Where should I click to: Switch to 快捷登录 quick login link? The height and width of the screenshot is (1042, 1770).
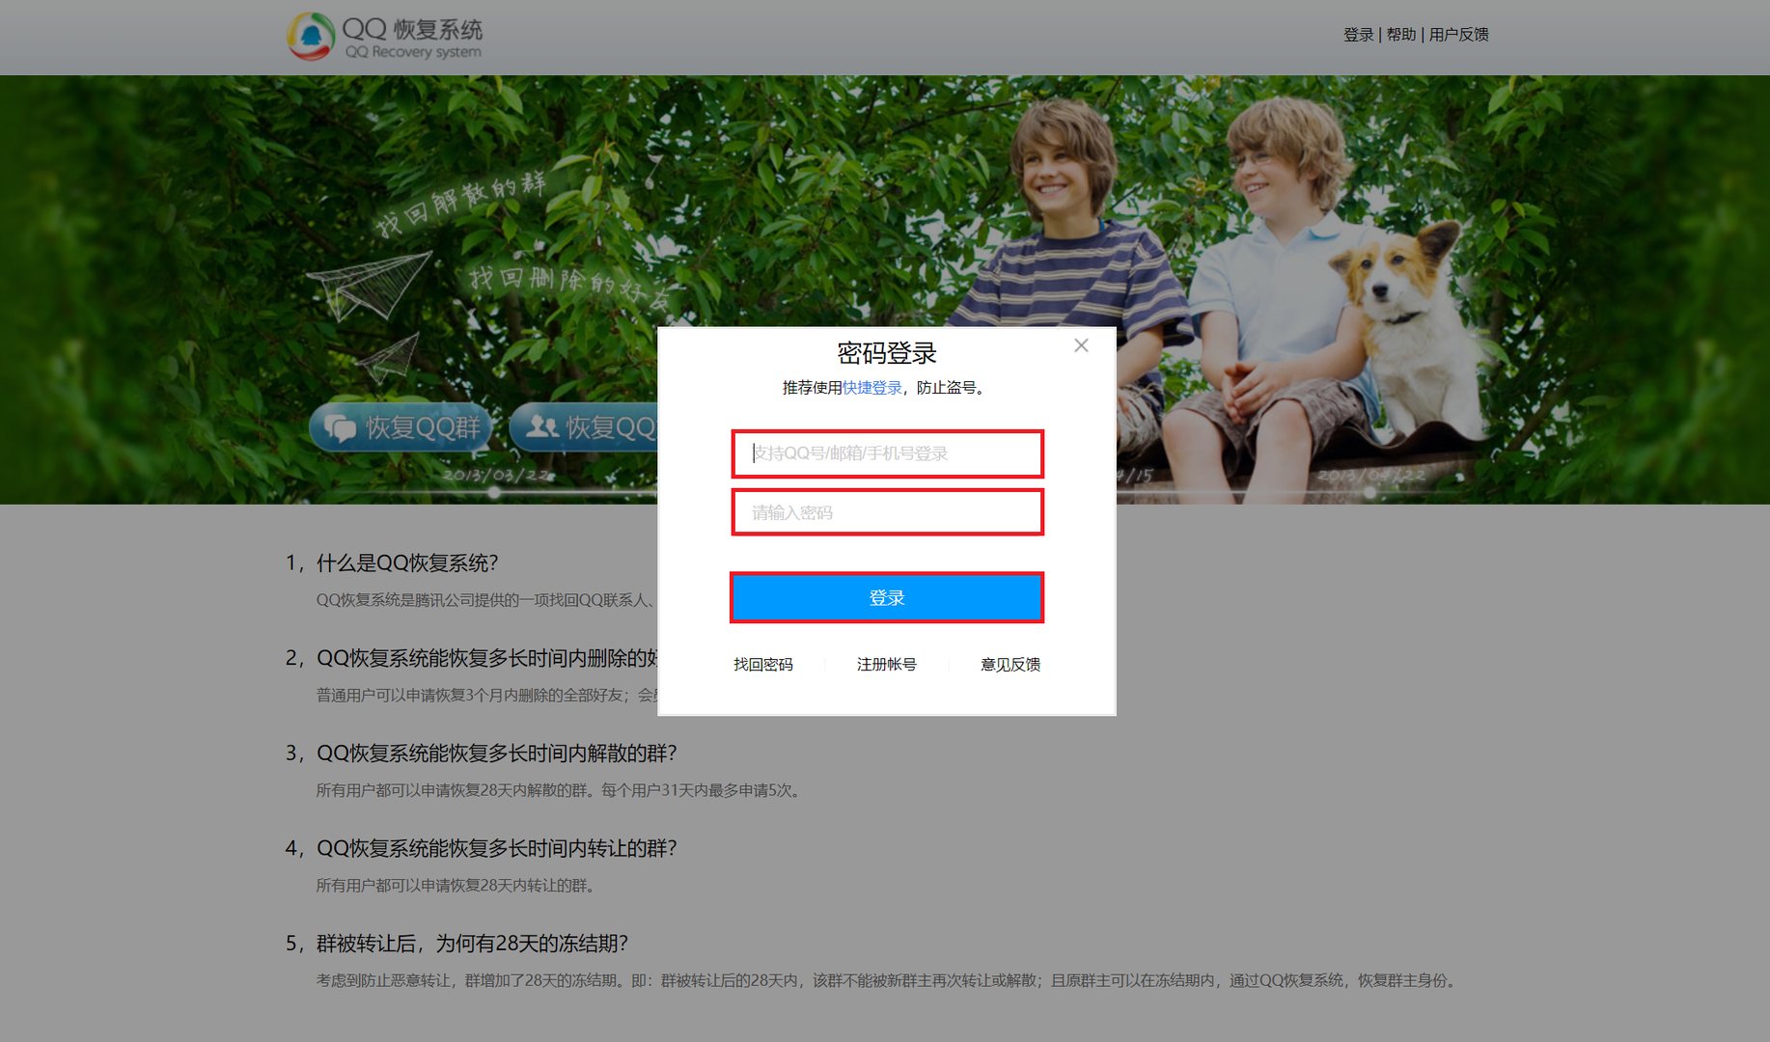(871, 388)
